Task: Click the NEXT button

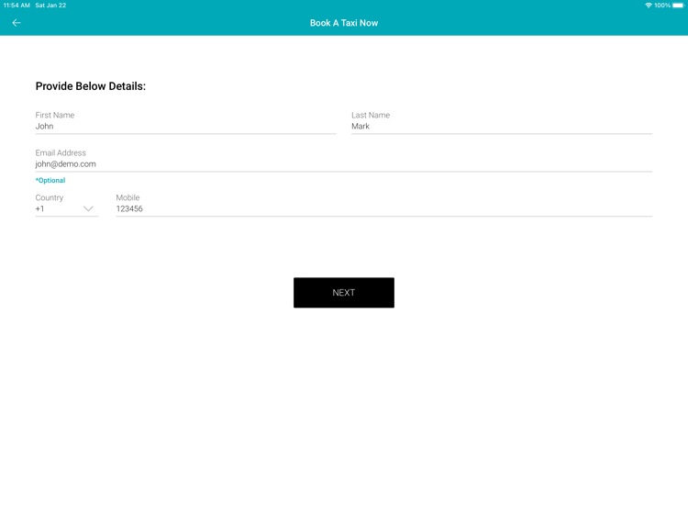Action: [344, 293]
